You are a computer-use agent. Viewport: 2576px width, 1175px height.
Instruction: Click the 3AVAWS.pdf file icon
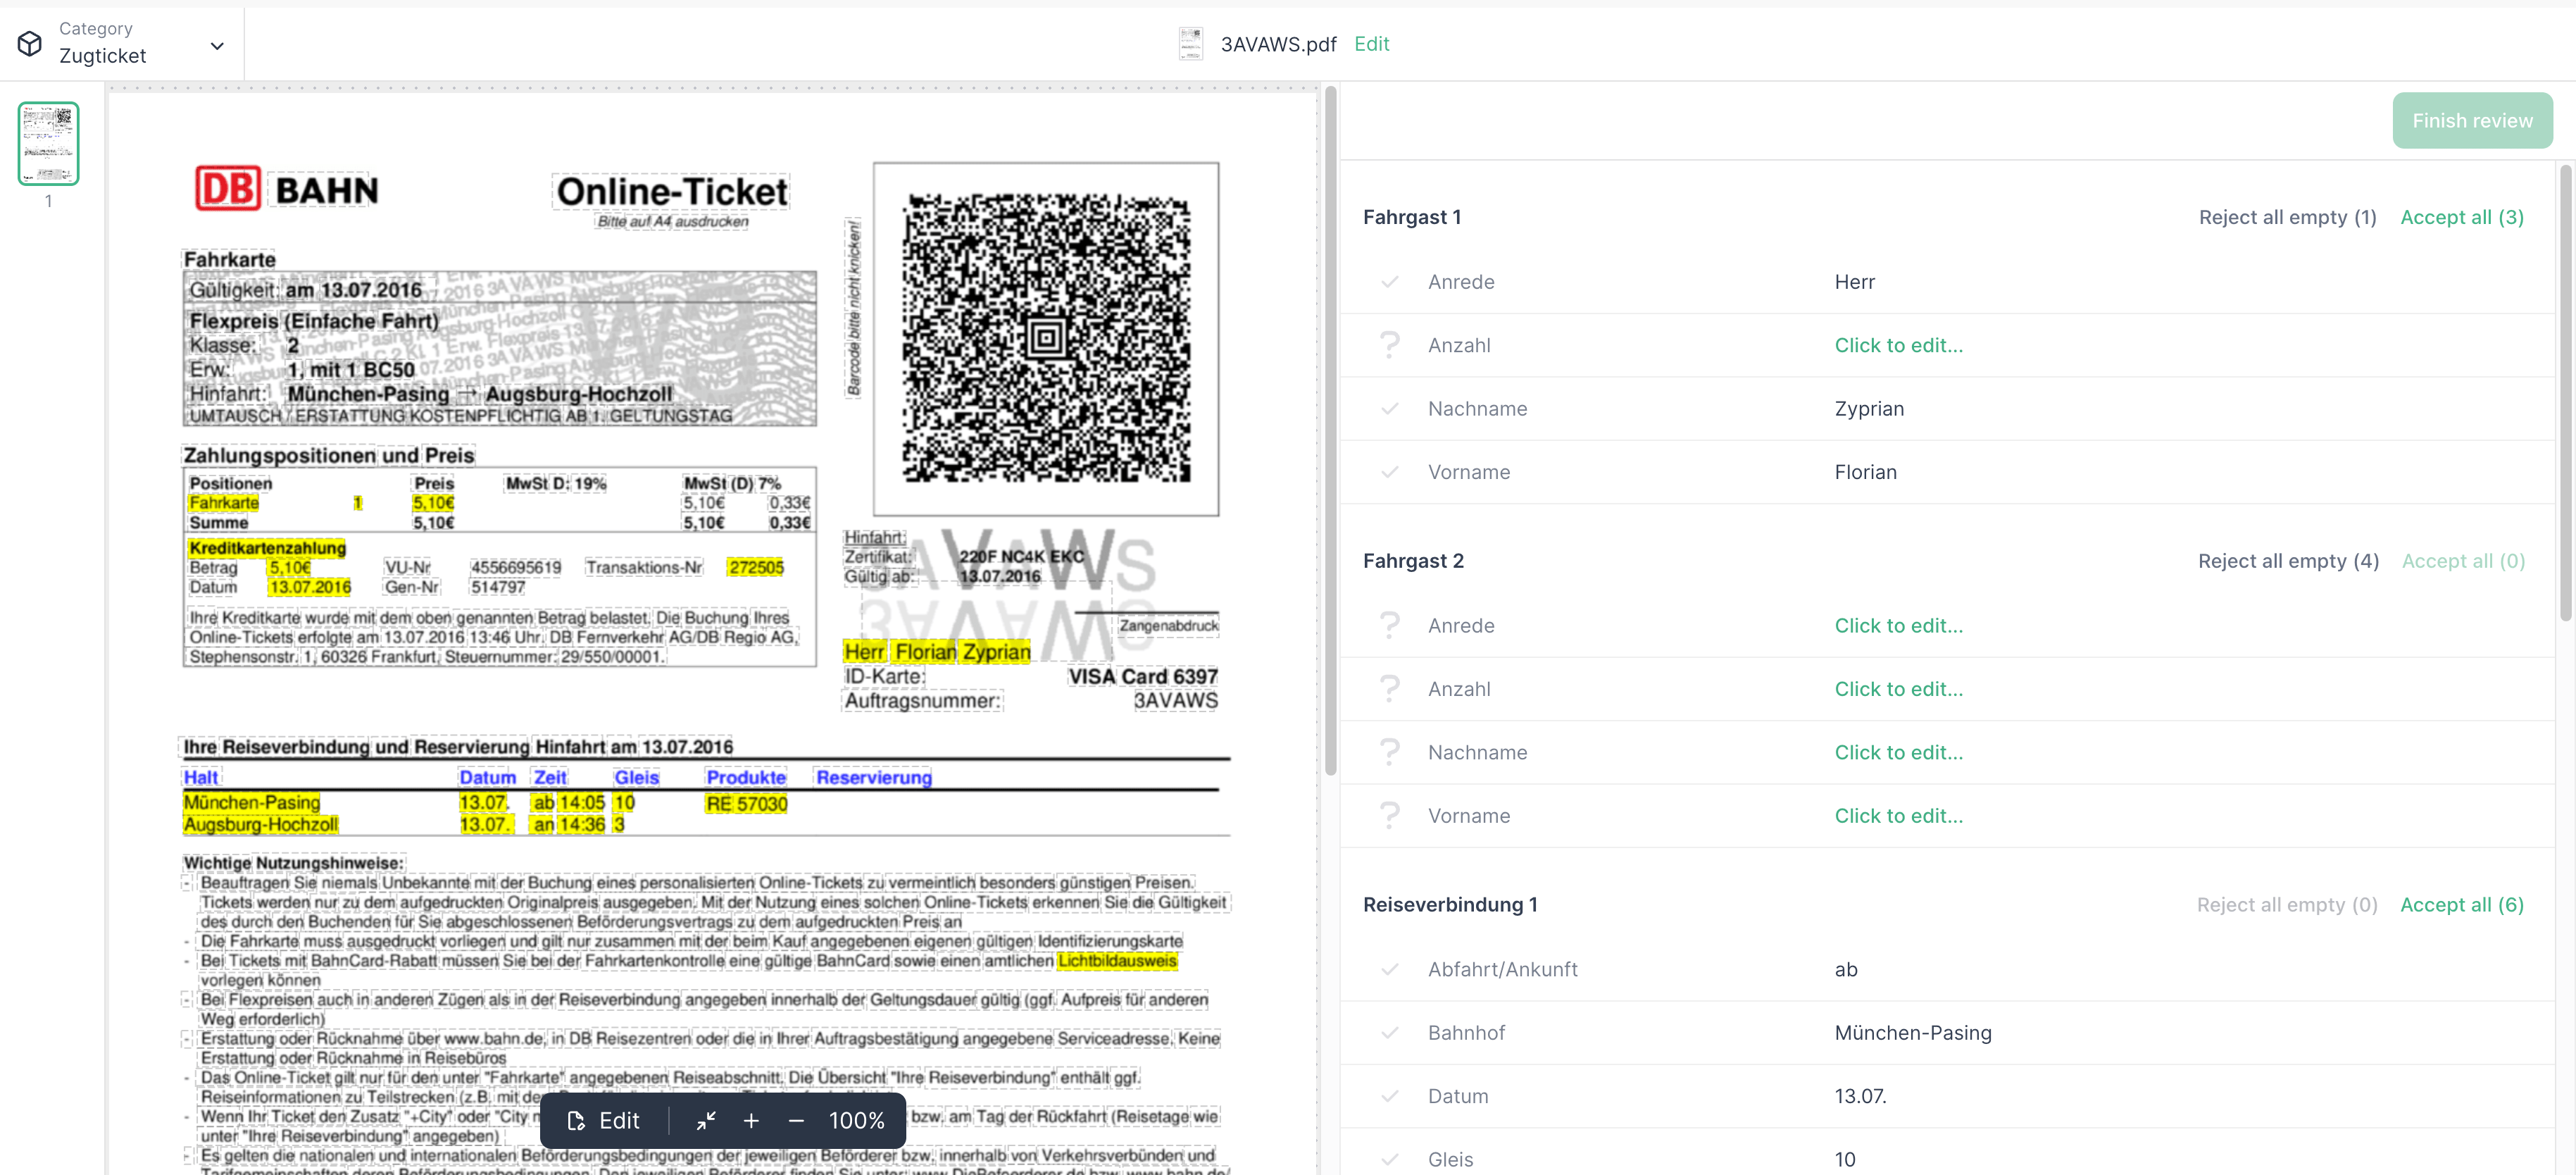pos(1190,44)
